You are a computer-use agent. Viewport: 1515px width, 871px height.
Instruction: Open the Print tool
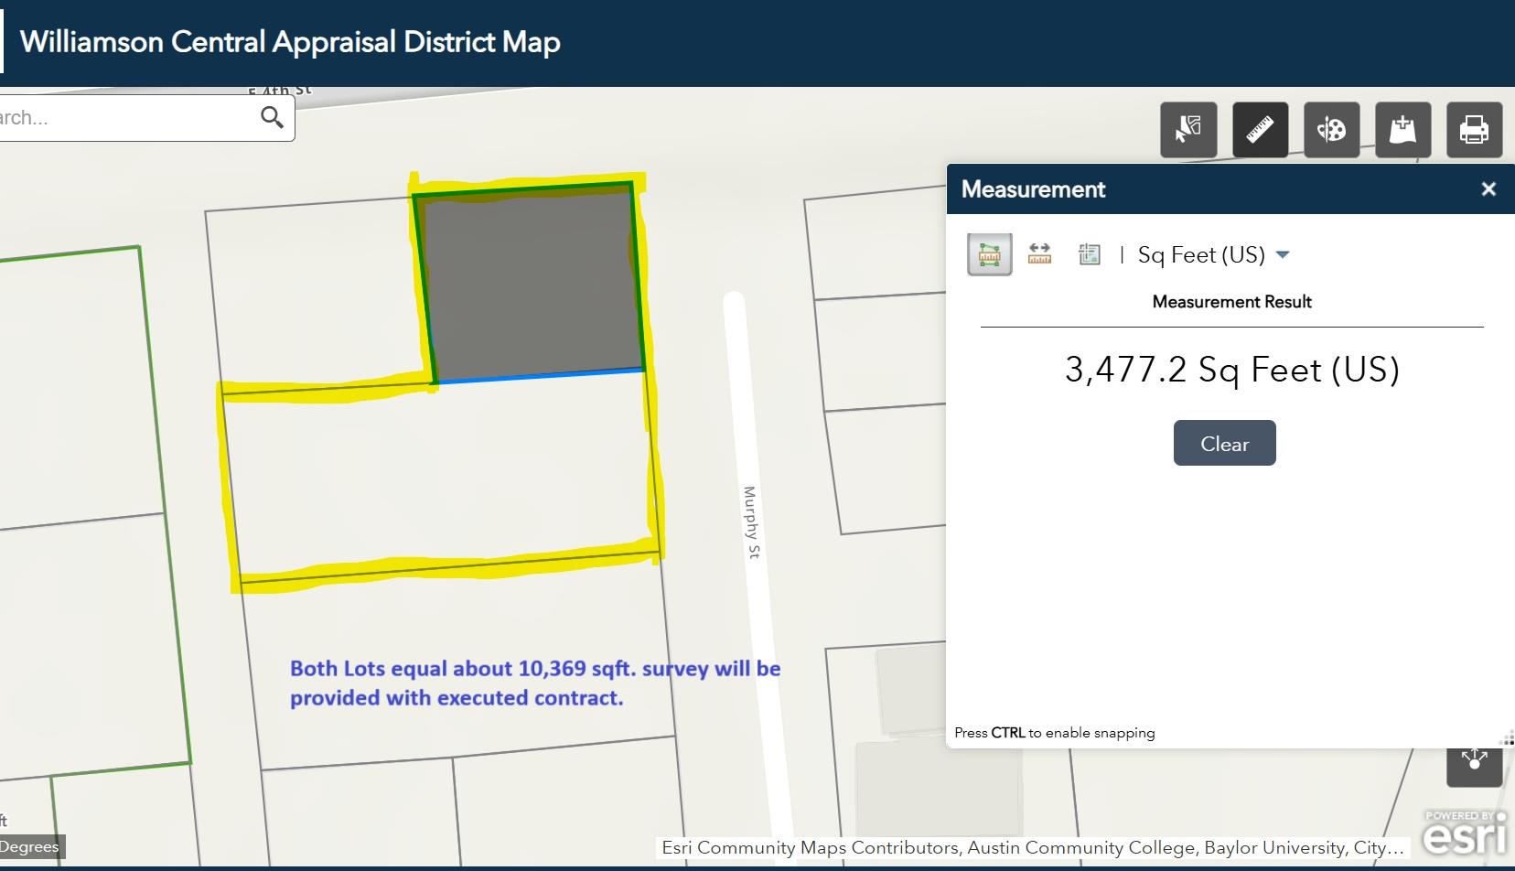(x=1473, y=130)
